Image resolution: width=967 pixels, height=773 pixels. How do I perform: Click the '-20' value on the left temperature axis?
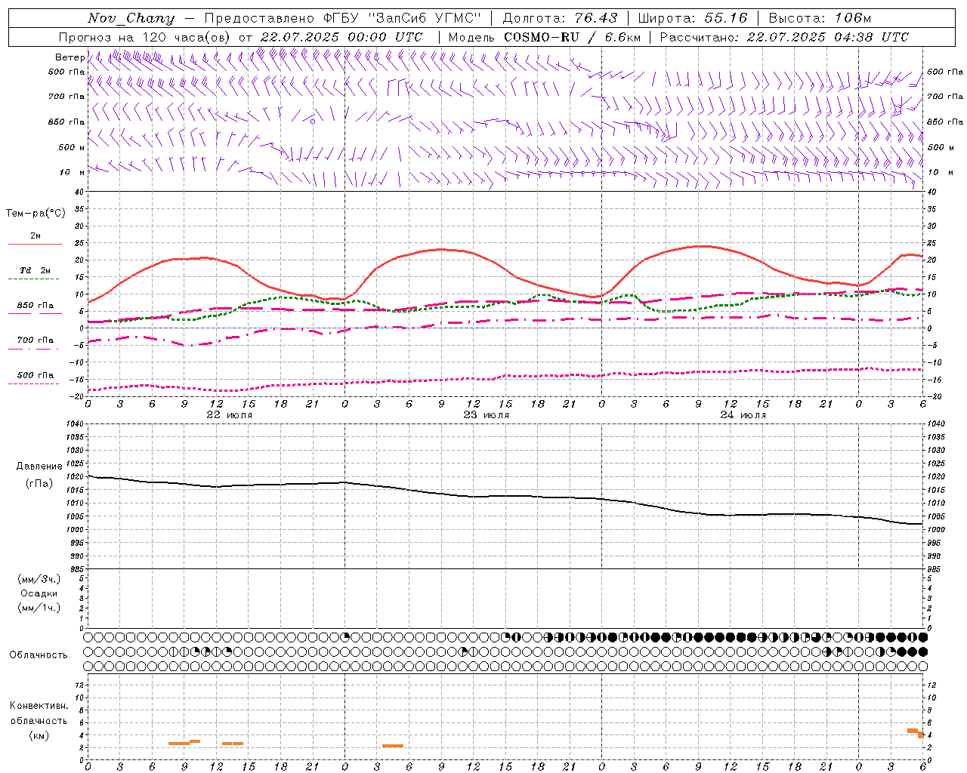(x=78, y=396)
